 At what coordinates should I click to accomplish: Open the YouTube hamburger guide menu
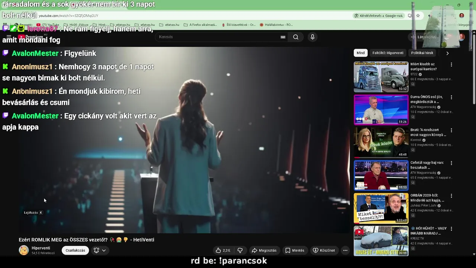(9, 37)
